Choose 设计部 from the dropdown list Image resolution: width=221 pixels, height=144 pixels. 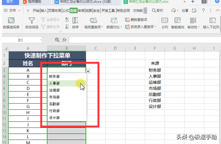pyautogui.click(x=67, y=117)
